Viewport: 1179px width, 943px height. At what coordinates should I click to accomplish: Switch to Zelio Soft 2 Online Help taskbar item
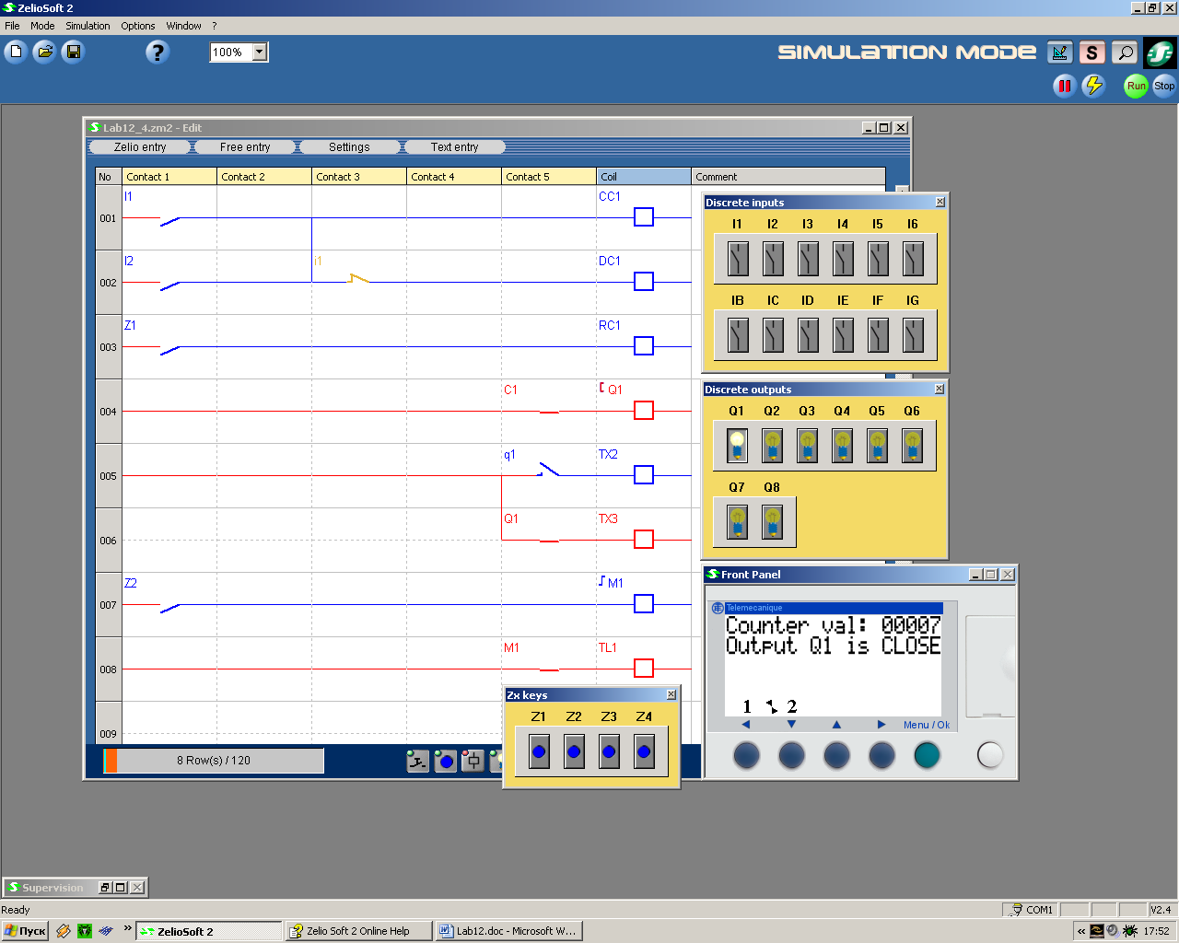(358, 931)
